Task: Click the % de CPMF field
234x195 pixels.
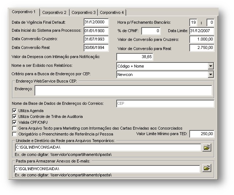Action: [151, 31]
